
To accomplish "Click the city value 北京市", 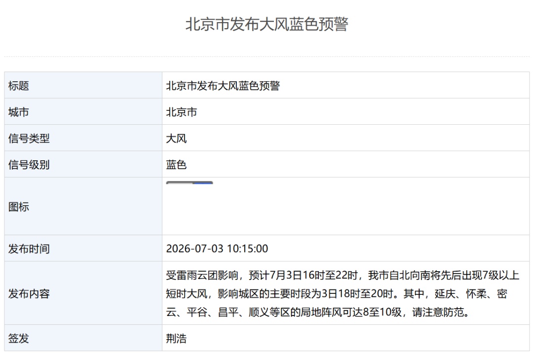I will point(182,112).
